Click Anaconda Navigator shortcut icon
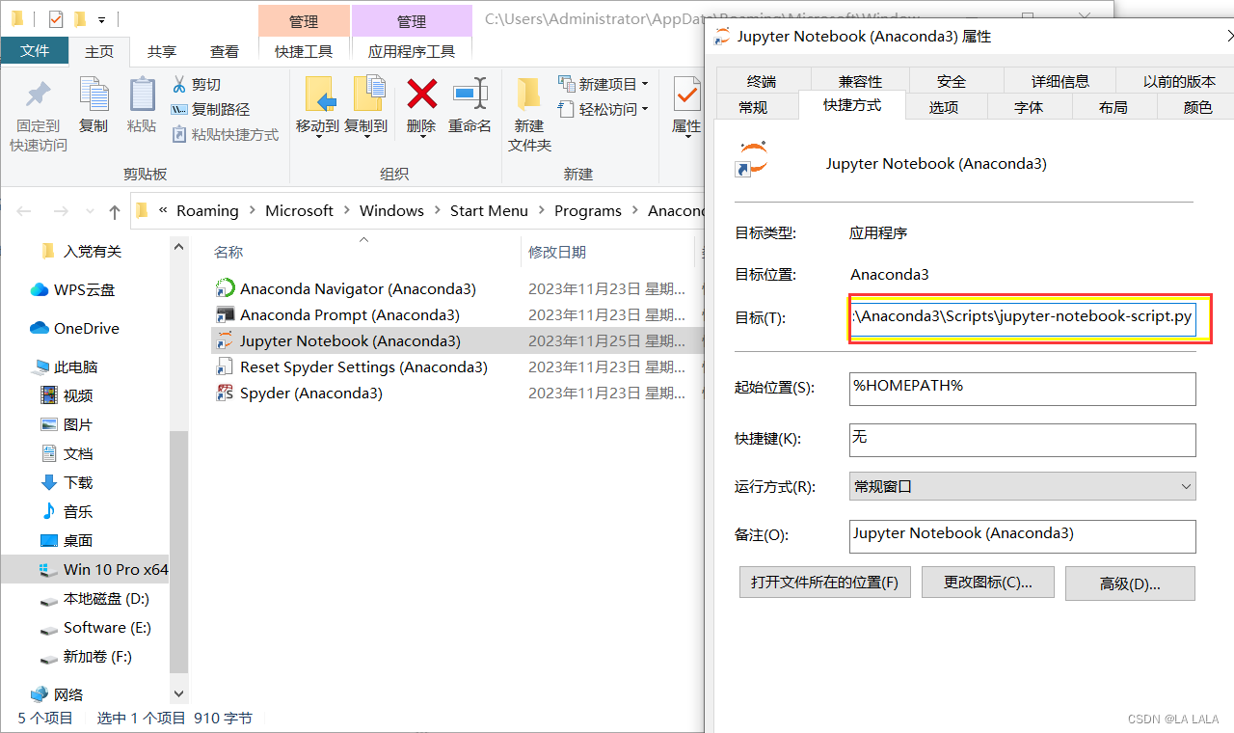Screen dimensions: 1234x733 [x=225, y=288]
